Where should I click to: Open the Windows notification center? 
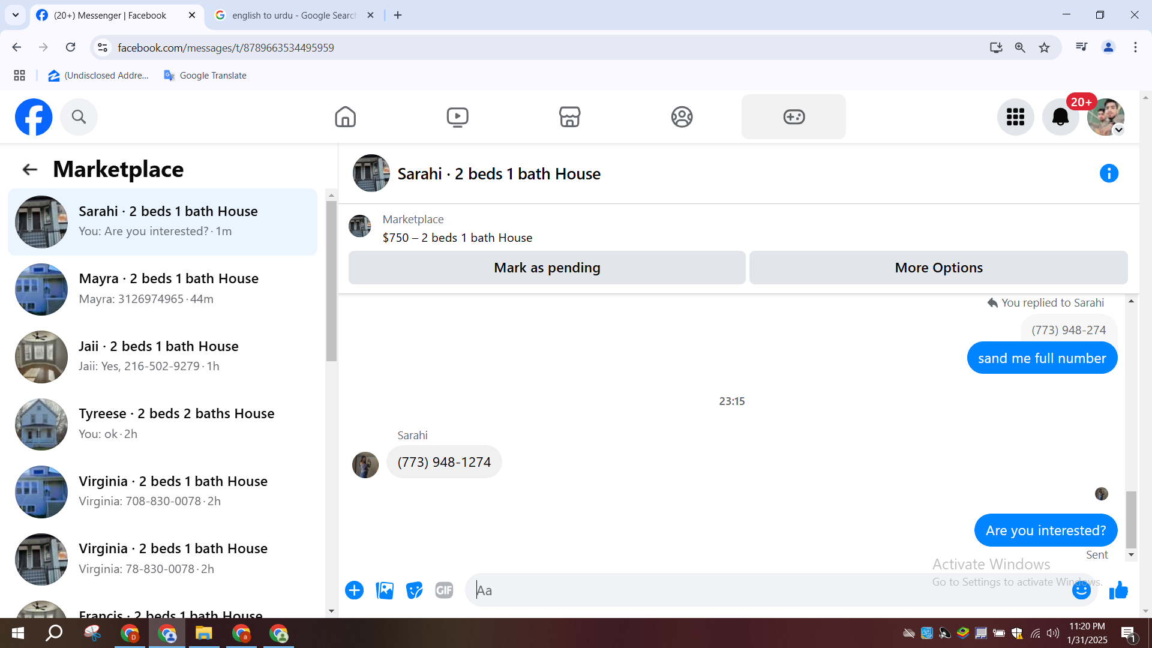click(1128, 634)
